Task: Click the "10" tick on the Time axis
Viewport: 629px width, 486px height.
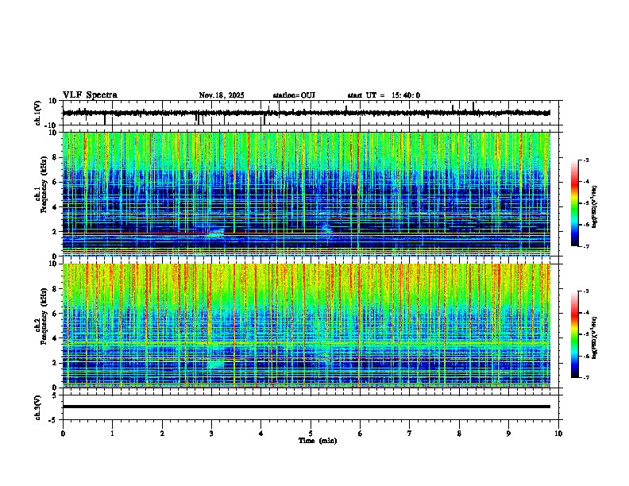Action: click(x=558, y=434)
